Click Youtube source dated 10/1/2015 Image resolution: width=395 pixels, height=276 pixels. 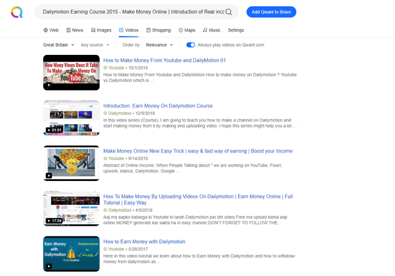point(114,68)
